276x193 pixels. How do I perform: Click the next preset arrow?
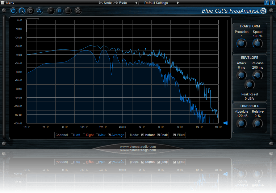(x=178, y=3)
